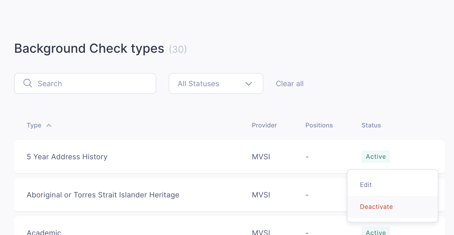This screenshot has width=454, height=235.
Task: Click MVSI provider for 5 Year Address History
Action: (261, 157)
